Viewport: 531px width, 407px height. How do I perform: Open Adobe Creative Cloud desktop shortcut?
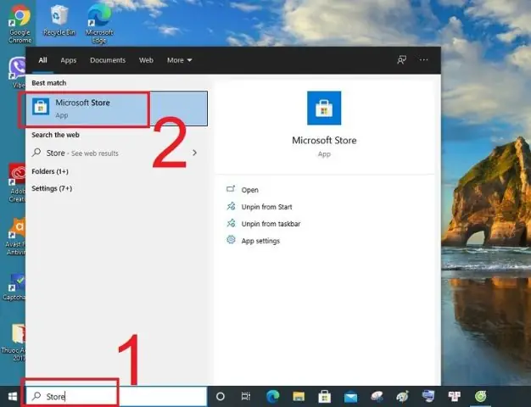17,183
